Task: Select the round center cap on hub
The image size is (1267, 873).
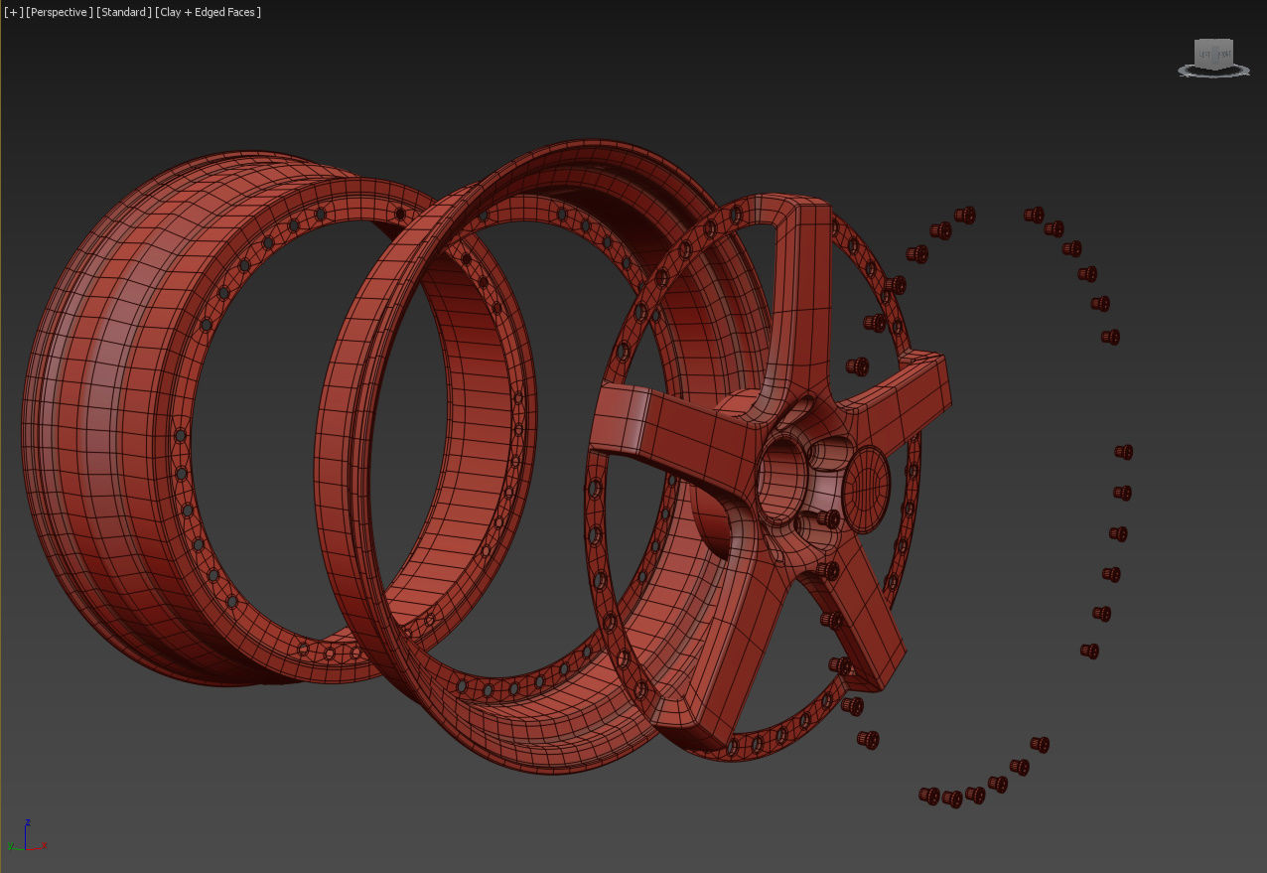Action: pyautogui.click(x=867, y=489)
